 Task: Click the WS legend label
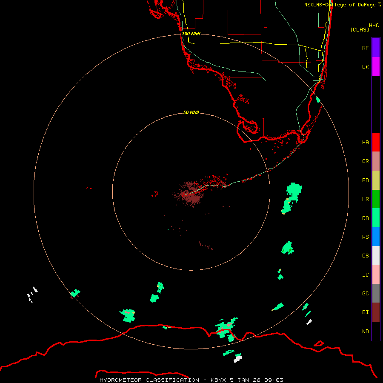pyautogui.click(x=365, y=237)
